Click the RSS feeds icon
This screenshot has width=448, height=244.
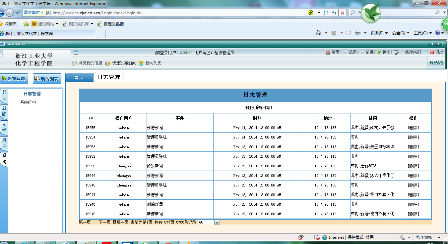[x=334, y=33]
